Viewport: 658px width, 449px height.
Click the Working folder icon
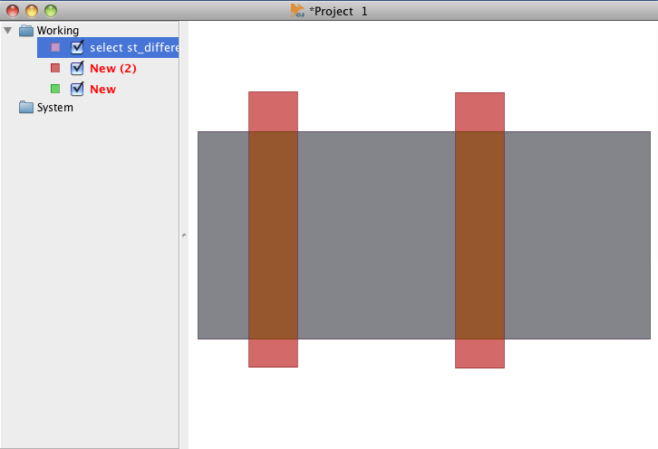[25, 30]
